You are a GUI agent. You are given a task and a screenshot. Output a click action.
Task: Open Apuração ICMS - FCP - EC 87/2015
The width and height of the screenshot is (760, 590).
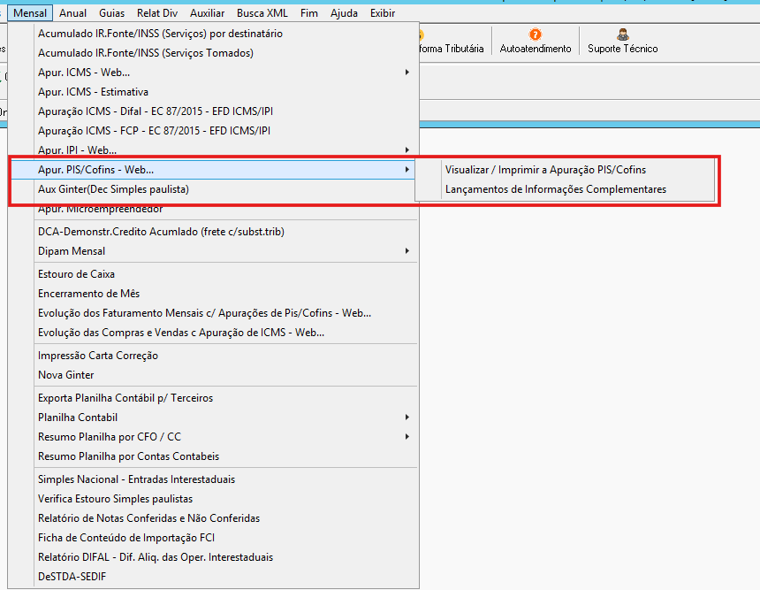[213, 131]
